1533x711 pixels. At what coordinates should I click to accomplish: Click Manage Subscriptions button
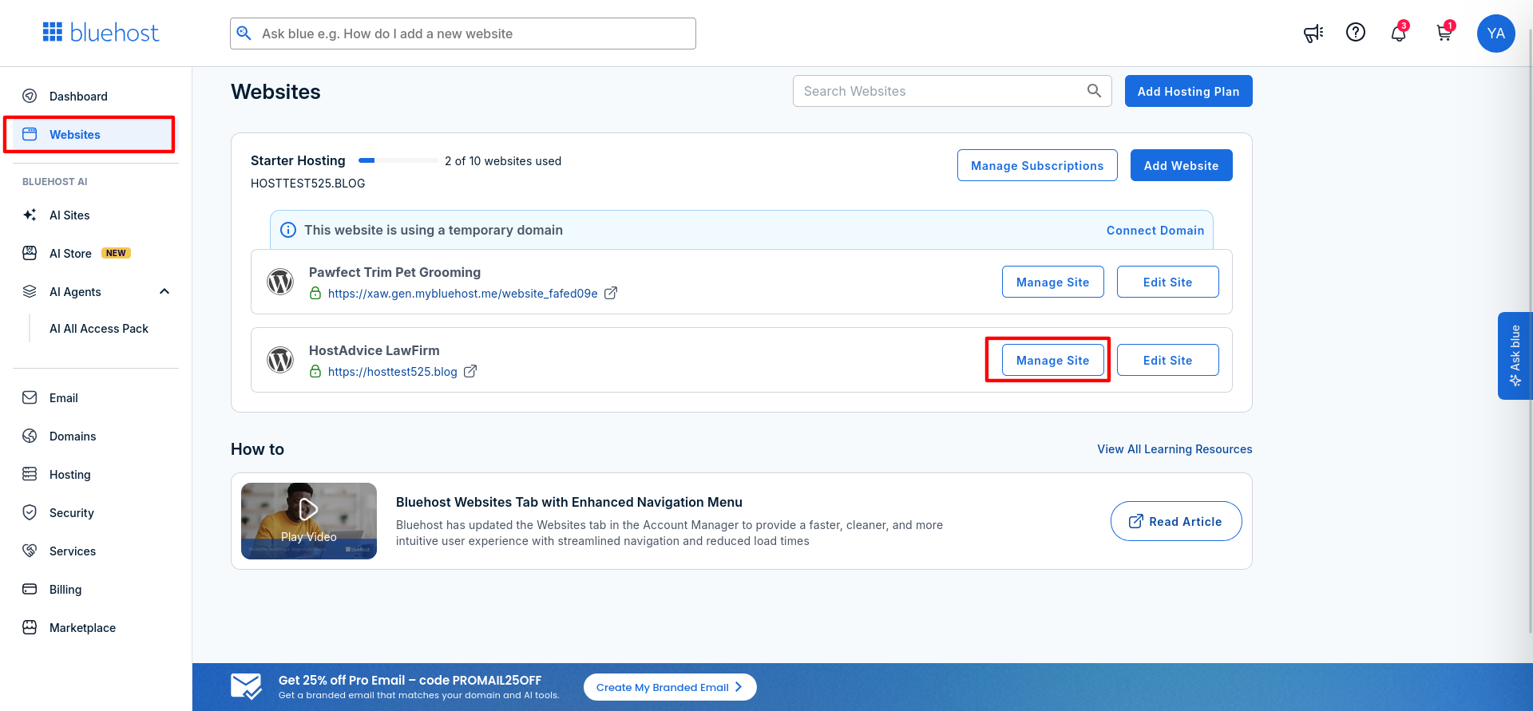click(1037, 165)
